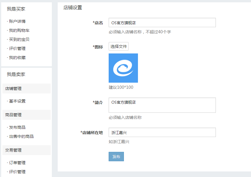Focus the 简介 text area
The width and height of the screenshot is (251, 177).
(162, 105)
